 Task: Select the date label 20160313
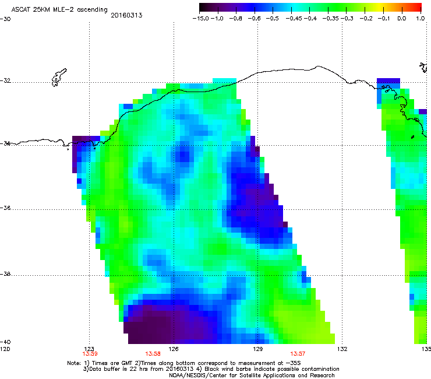(x=126, y=15)
